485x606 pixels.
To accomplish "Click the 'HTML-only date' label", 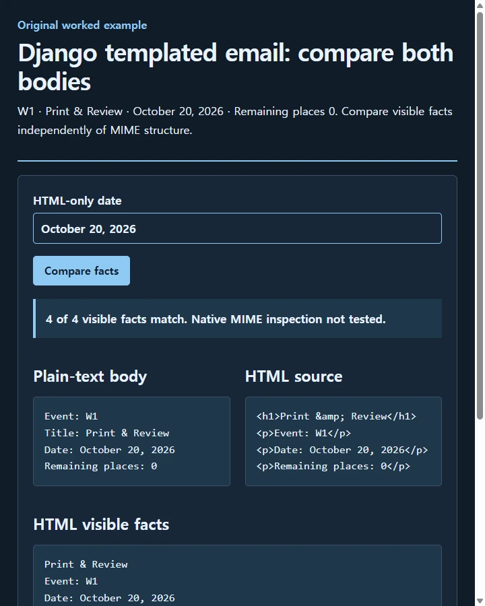I will (77, 201).
